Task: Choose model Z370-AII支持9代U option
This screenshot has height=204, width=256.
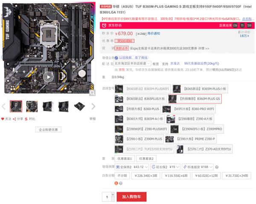Action: [x=204, y=149]
